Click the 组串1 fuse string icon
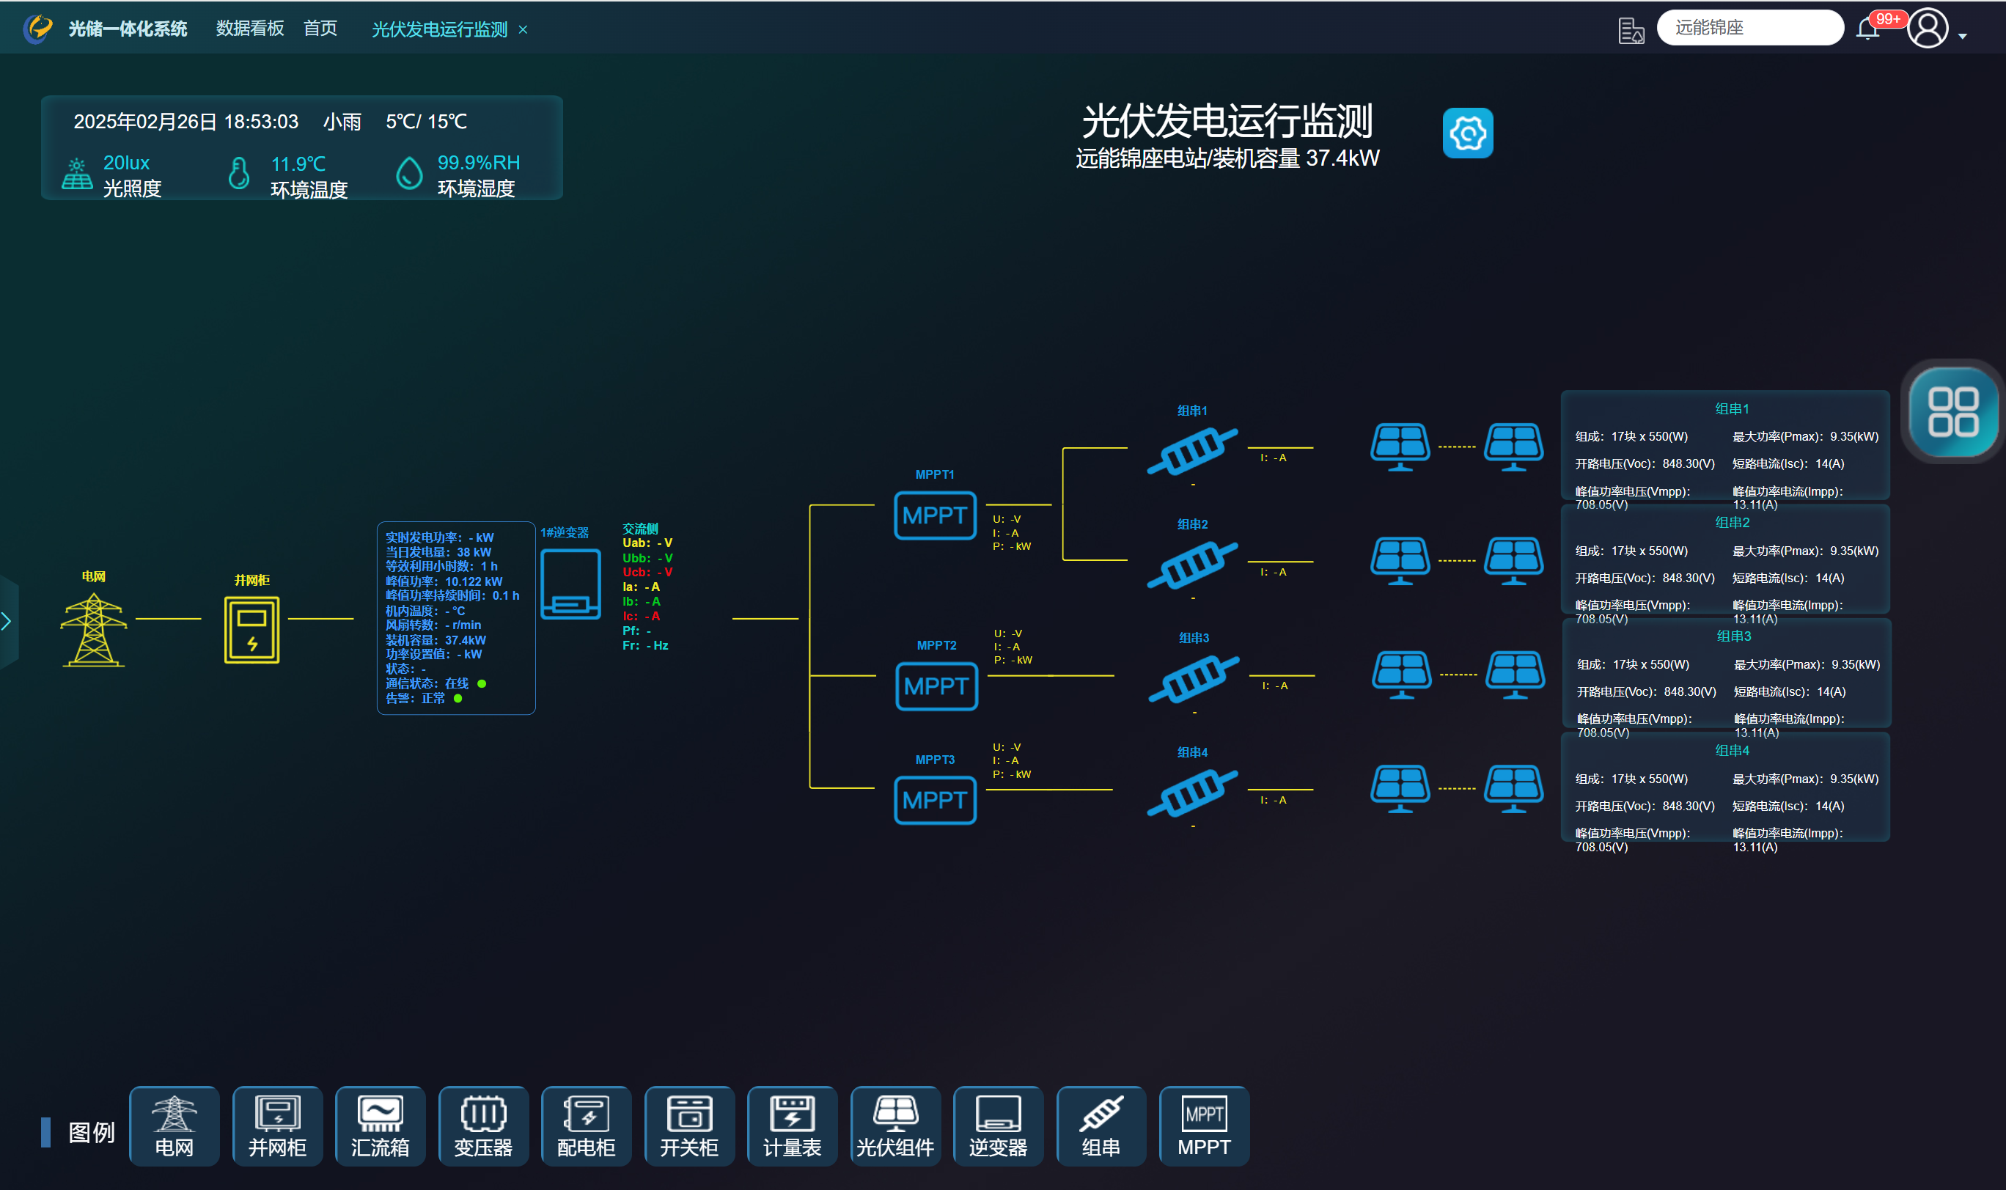Image resolution: width=2006 pixels, height=1190 pixels. [1192, 450]
